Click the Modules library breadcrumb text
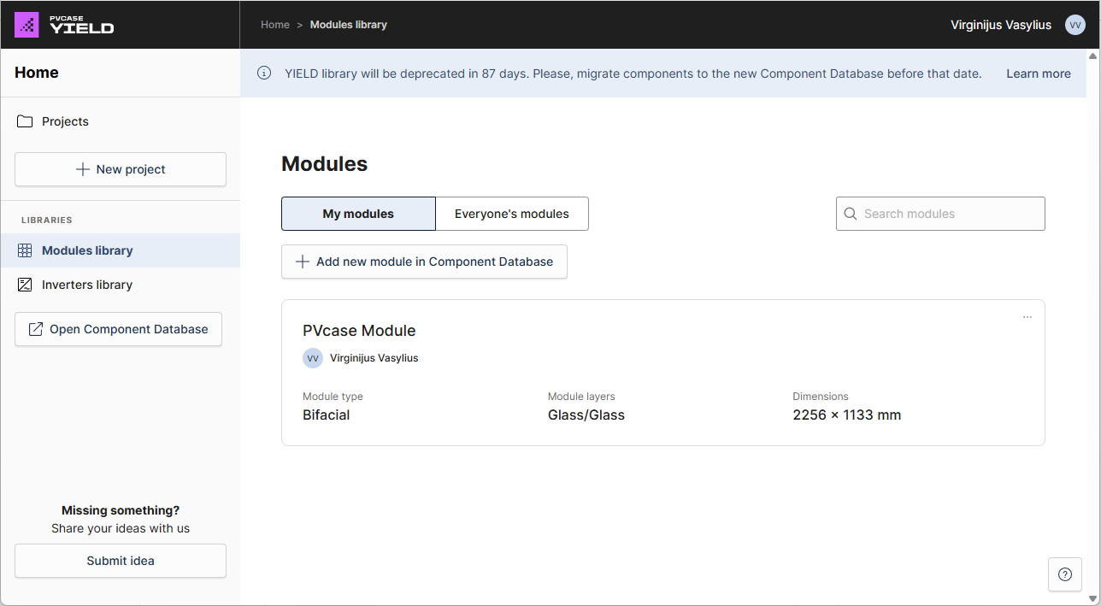Screen dimensions: 1101x606 tap(349, 25)
